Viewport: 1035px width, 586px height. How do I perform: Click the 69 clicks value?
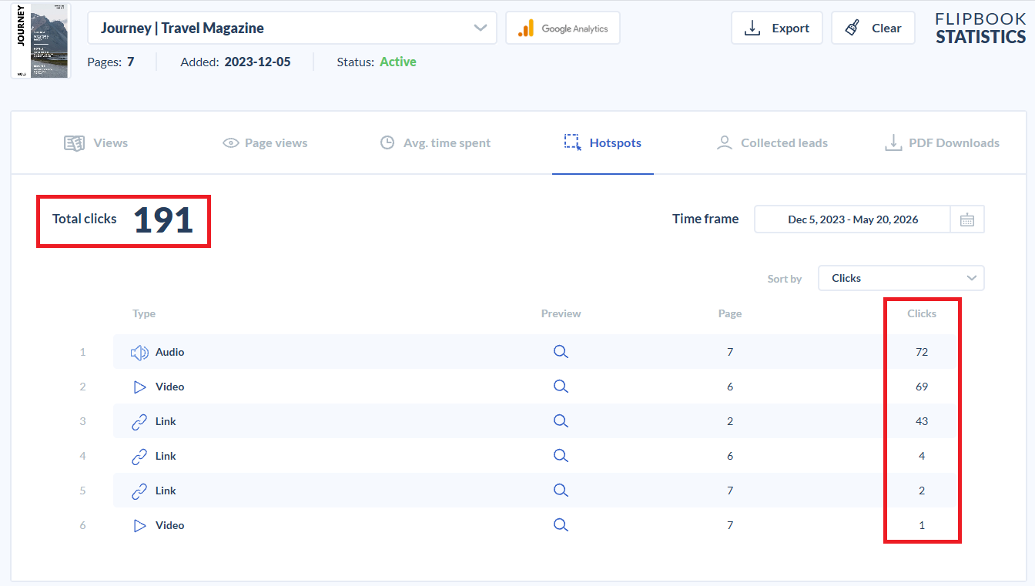point(922,387)
